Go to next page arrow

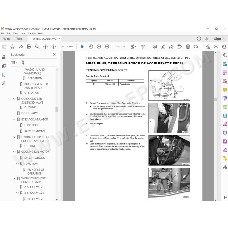tap(54, 47)
